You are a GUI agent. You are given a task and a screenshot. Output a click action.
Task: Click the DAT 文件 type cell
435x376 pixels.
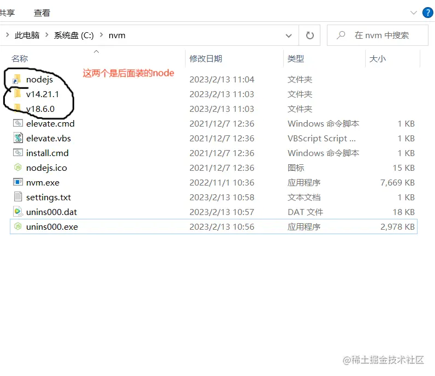[305, 212]
